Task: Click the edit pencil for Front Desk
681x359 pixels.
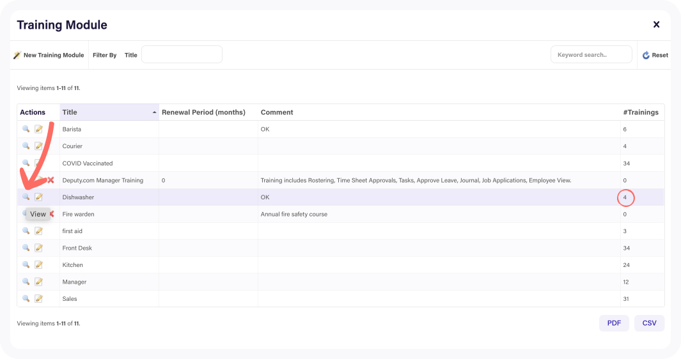Action: [38, 247]
